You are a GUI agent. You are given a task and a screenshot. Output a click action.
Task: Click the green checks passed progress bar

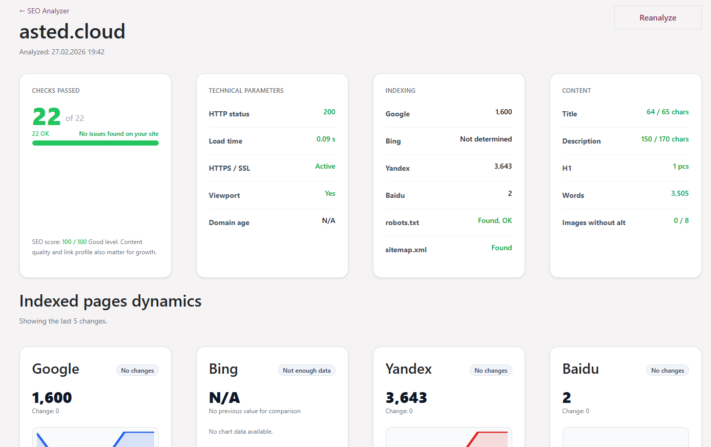(95, 143)
